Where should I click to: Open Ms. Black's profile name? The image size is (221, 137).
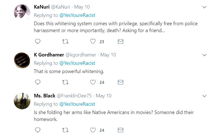tap(44, 96)
